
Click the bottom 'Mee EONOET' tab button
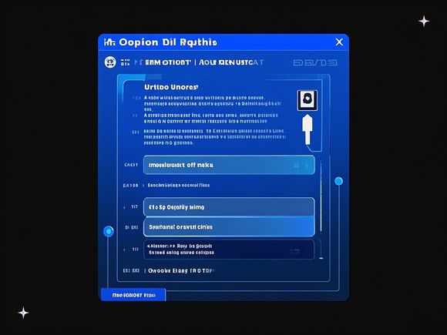[133, 295]
